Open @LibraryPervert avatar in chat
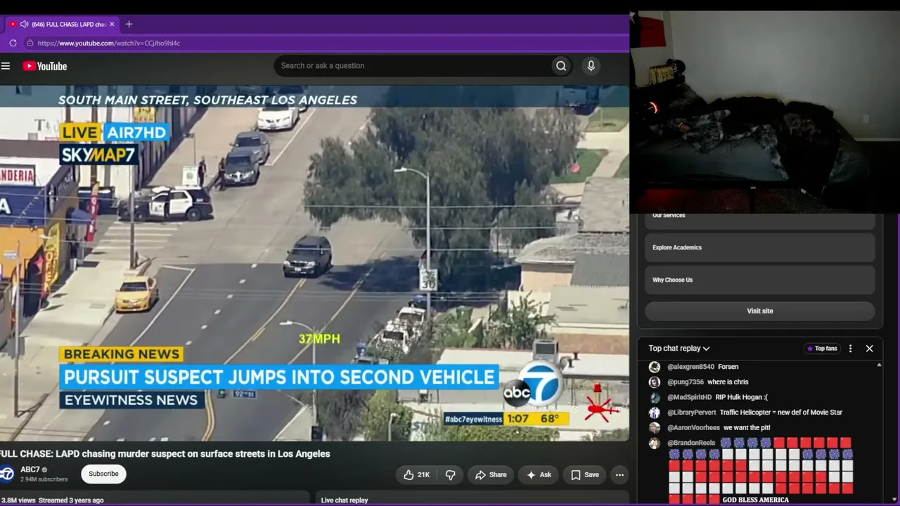 (x=655, y=413)
